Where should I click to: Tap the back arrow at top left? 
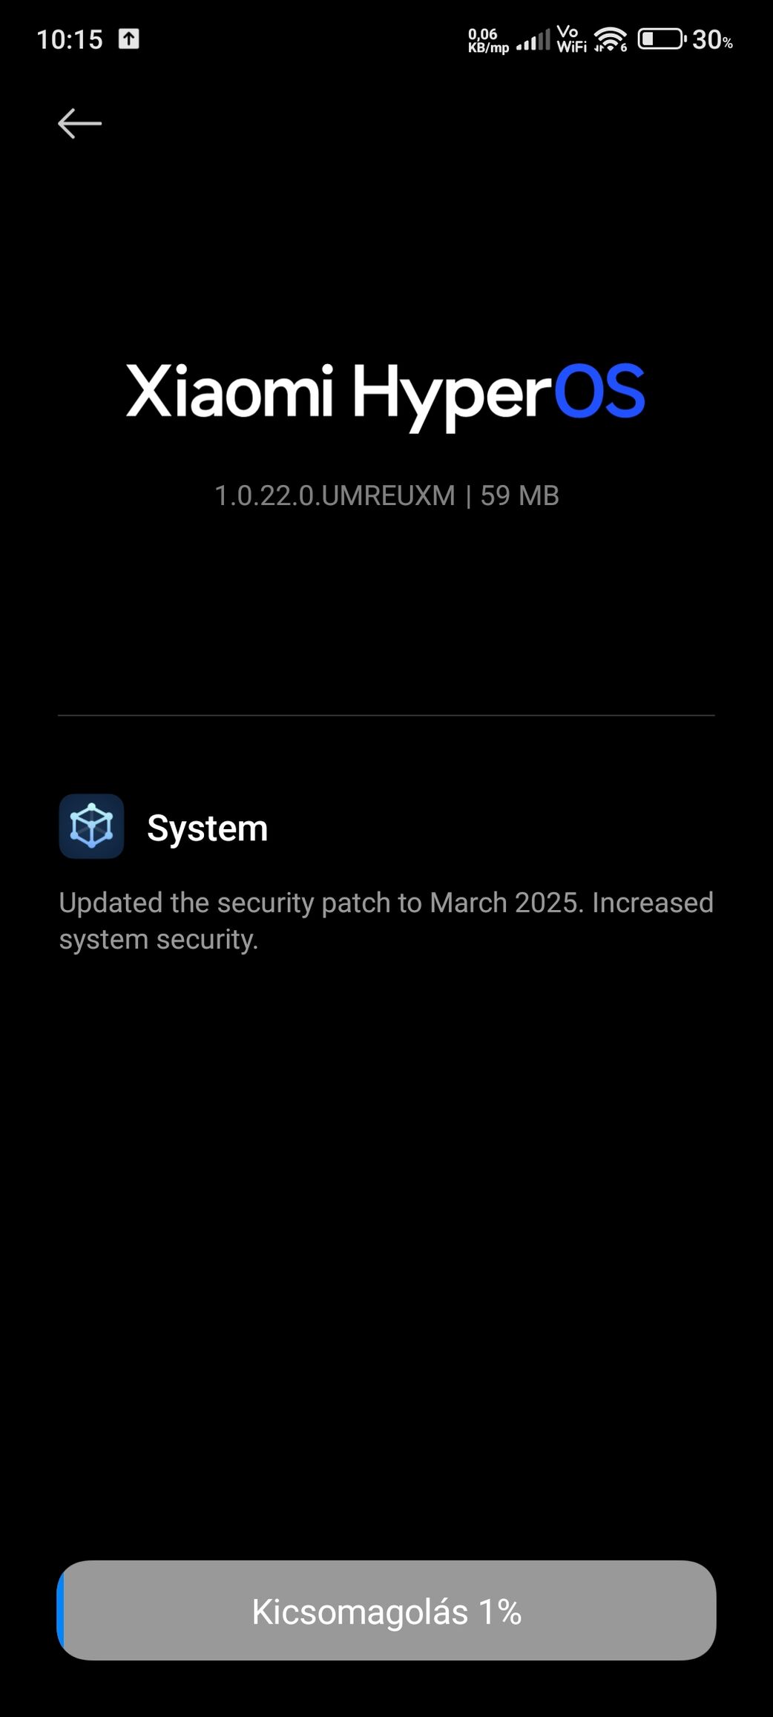pos(79,123)
